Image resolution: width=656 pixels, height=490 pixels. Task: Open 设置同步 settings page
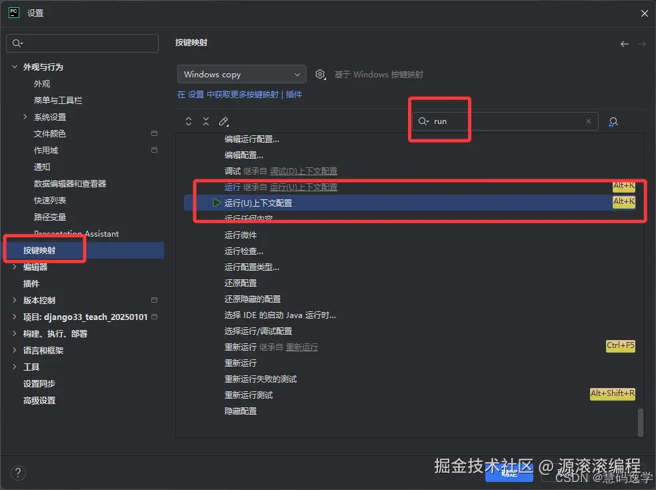point(39,384)
